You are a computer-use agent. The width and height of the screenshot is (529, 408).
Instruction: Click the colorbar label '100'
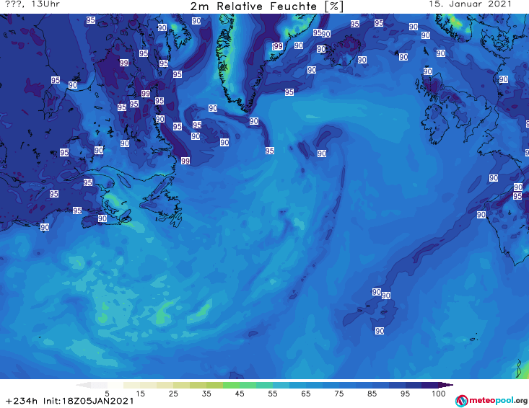[x=438, y=394]
